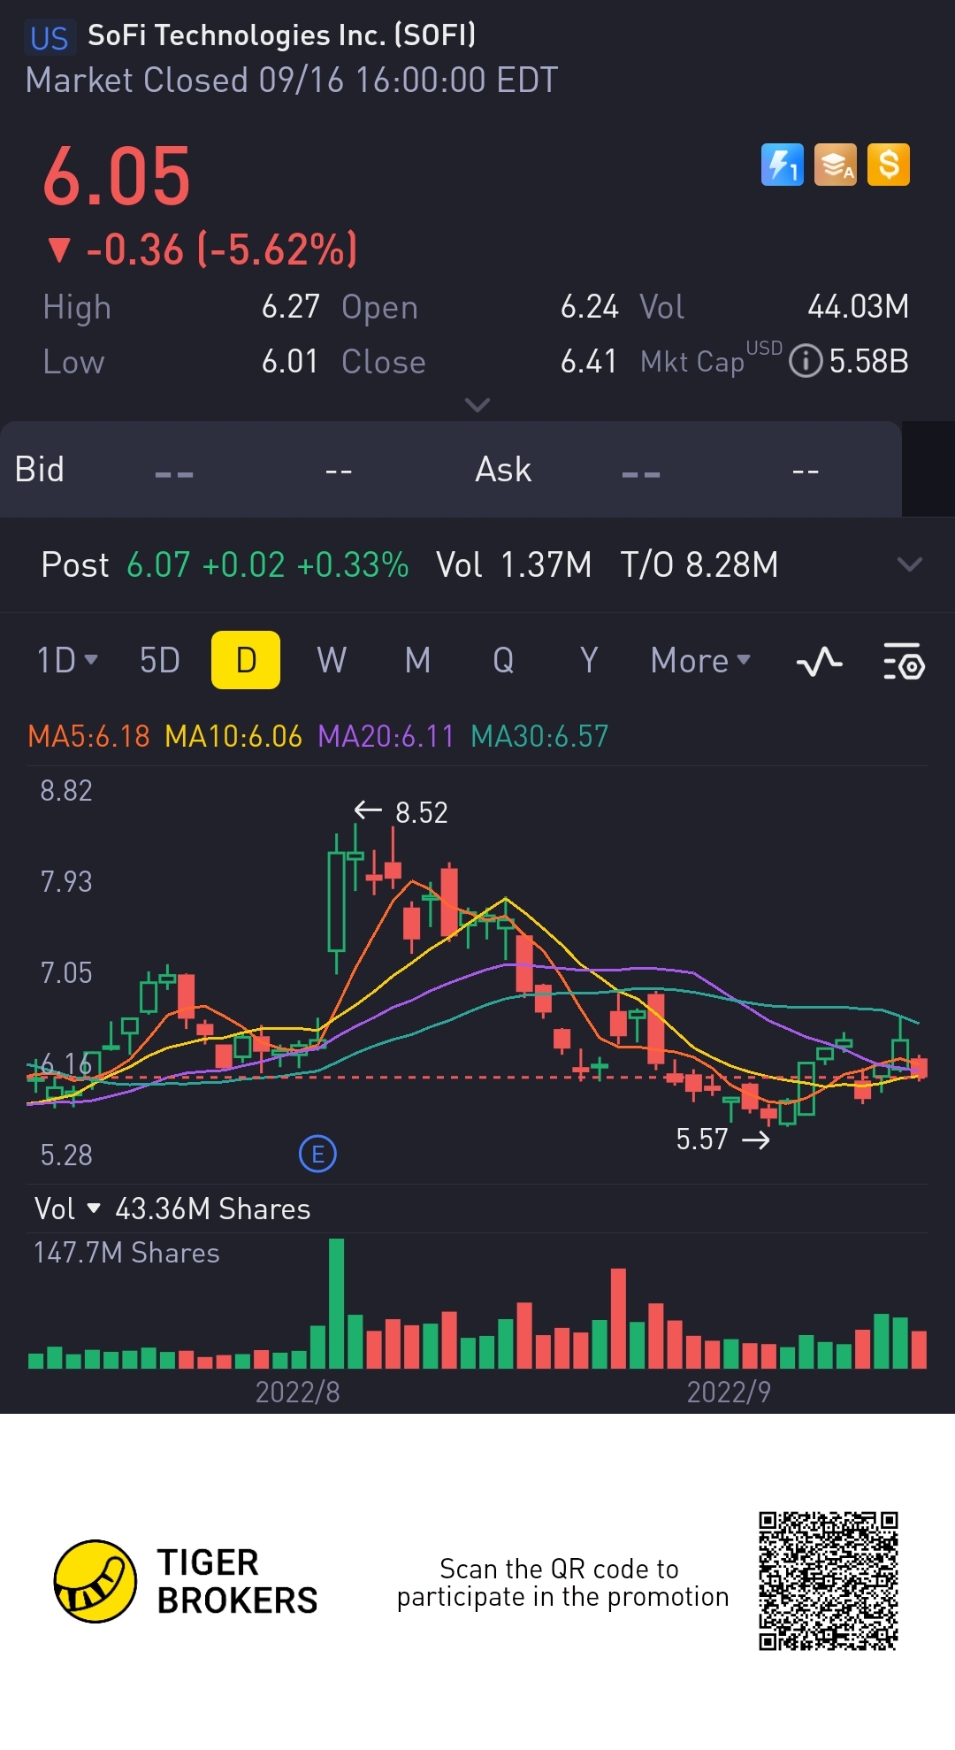Tap the tallest green volume bar
Image resolution: width=955 pixels, height=1750 pixels.
pyautogui.click(x=336, y=1303)
